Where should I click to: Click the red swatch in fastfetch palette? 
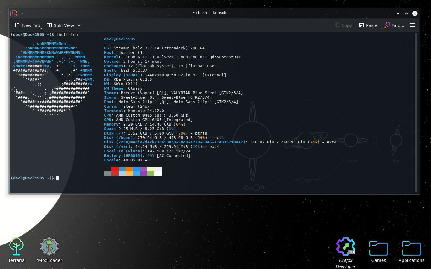pos(115,169)
